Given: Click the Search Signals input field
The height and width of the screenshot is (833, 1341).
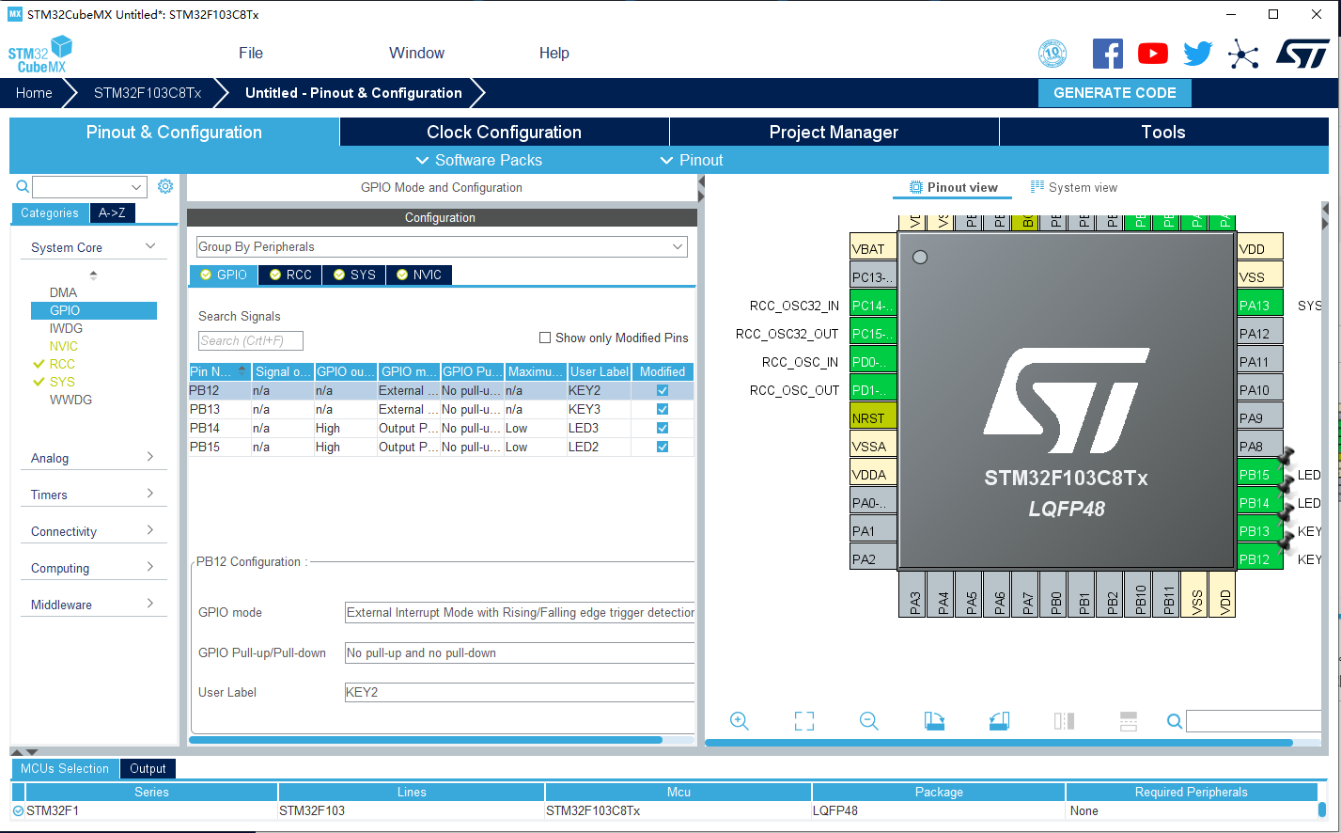Looking at the screenshot, I should tap(251, 340).
